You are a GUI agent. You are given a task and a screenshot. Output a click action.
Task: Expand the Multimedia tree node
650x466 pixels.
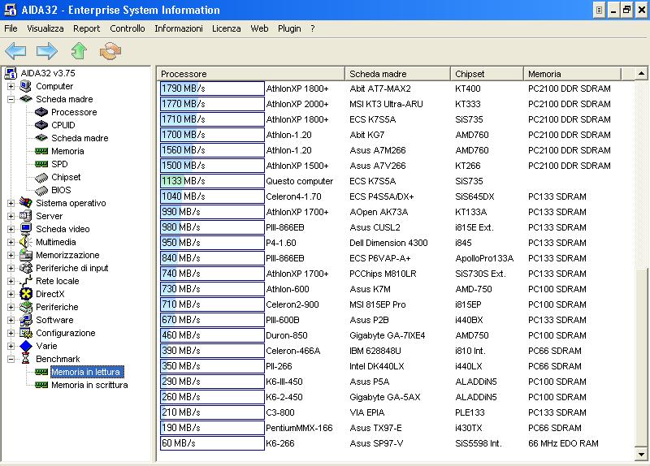[x=11, y=242]
